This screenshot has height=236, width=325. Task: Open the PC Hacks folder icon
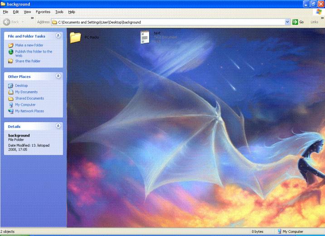(75, 38)
